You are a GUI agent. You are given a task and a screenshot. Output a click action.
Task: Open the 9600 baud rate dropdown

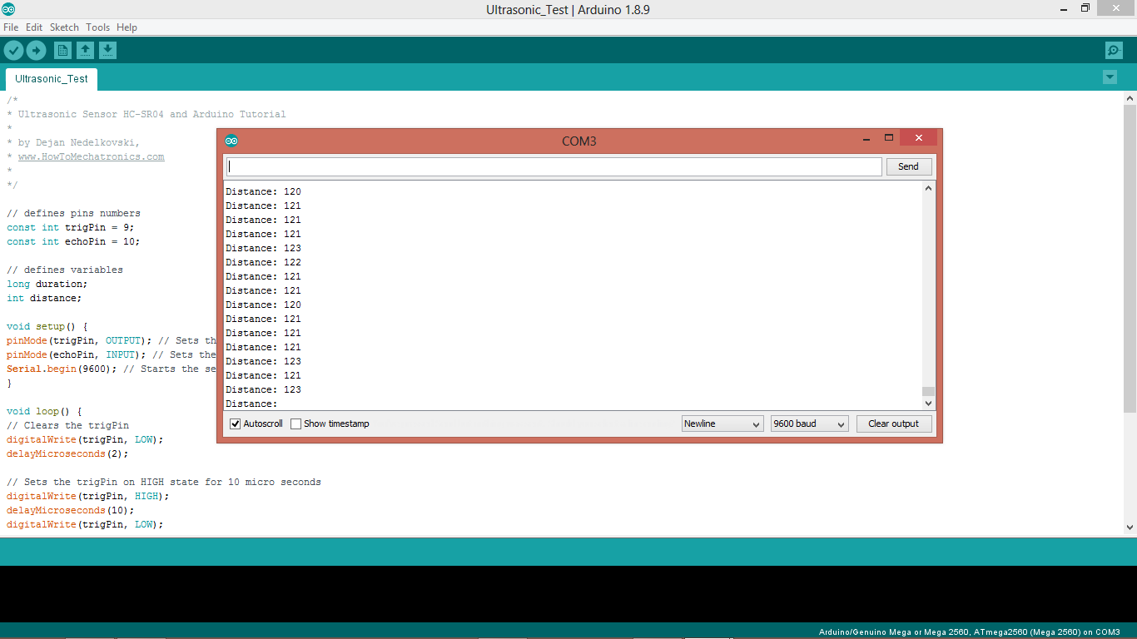[808, 424]
